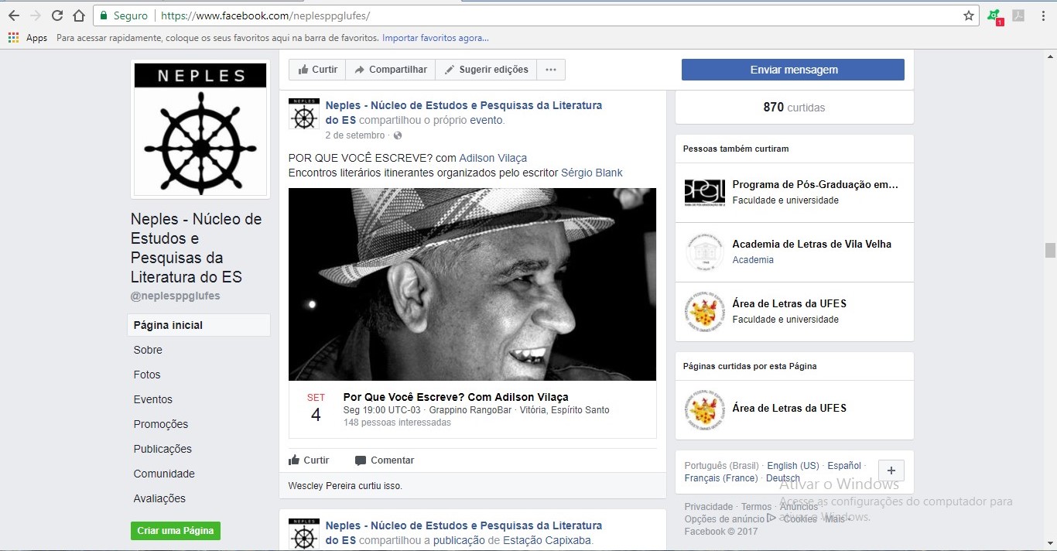The image size is (1057, 551).
Task: Open the green extension icon with badge
Action: point(994,16)
